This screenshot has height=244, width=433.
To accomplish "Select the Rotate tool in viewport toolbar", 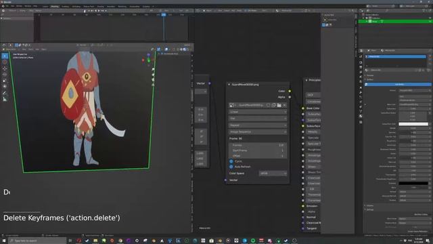I will tap(5, 75).
